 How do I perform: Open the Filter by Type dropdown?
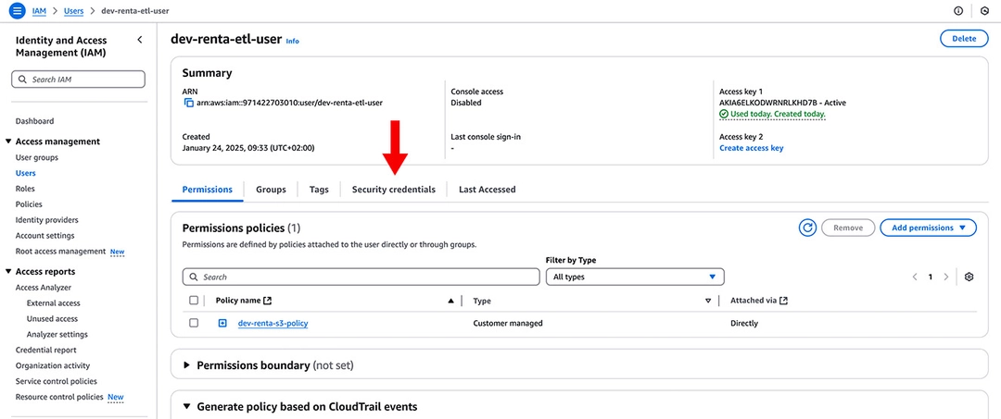pyautogui.click(x=635, y=277)
